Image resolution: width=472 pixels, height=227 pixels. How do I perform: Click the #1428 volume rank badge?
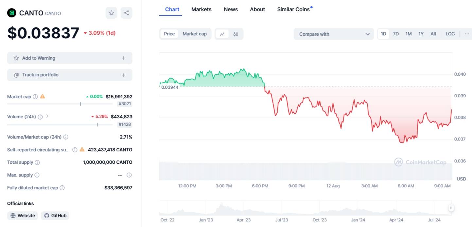click(x=125, y=124)
